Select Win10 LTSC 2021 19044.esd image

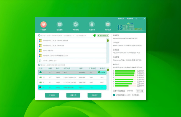tap(72, 46)
